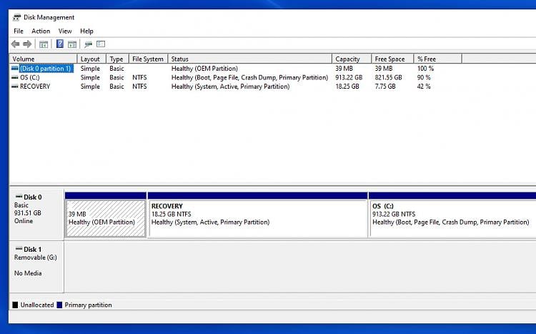The image size is (536, 334).
Task: Click the NTFS cell in OS (C:) row
Action: coord(139,77)
